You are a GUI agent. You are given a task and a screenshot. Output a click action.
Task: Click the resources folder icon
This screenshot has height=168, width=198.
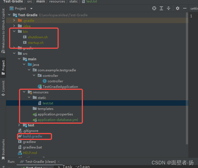click(x=30, y=92)
